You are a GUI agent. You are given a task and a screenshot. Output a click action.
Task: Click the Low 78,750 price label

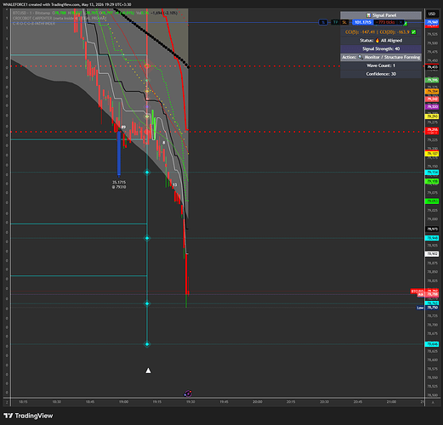tap(428, 308)
